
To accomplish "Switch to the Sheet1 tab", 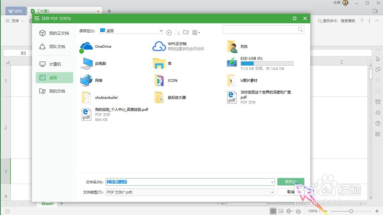I will click(x=47, y=204).
